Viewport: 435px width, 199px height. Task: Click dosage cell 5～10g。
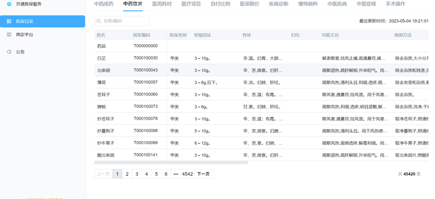pos(202,131)
